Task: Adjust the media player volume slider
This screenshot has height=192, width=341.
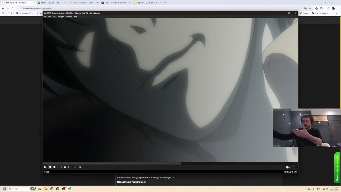Action: tap(294, 167)
